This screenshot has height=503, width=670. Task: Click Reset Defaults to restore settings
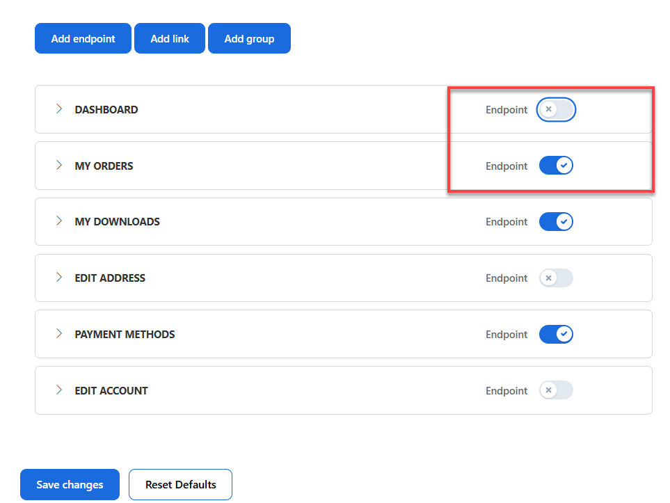[x=180, y=484]
